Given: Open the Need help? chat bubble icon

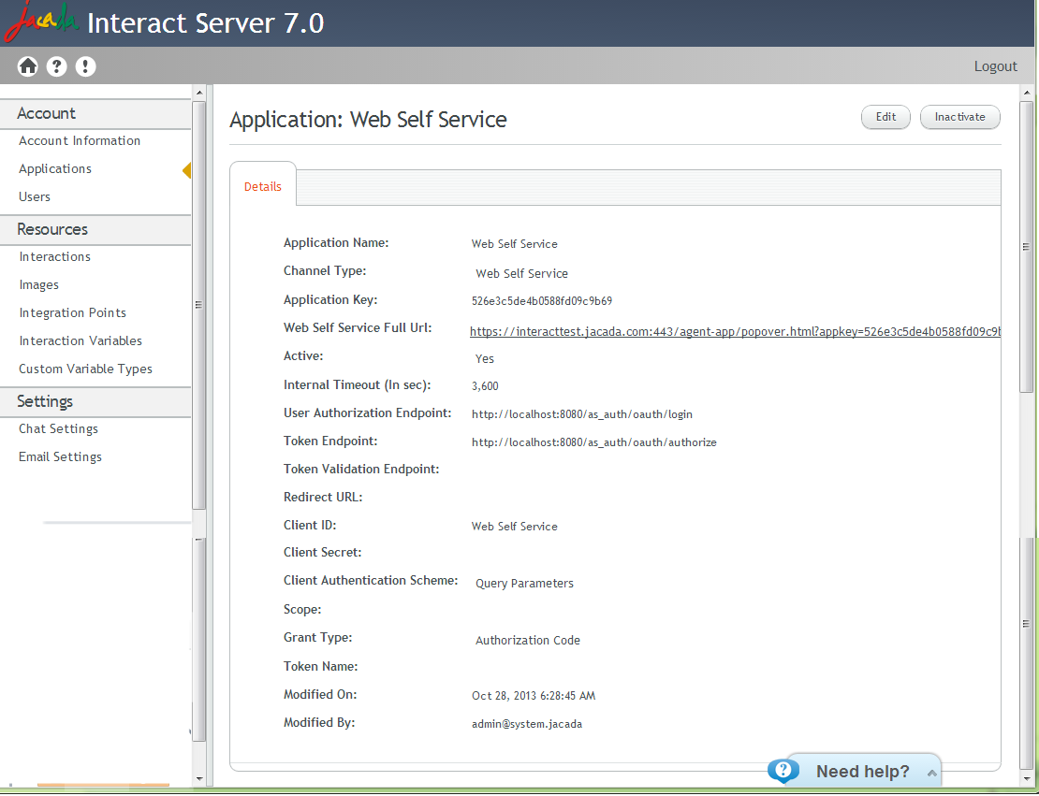Looking at the screenshot, I should 783,770.
